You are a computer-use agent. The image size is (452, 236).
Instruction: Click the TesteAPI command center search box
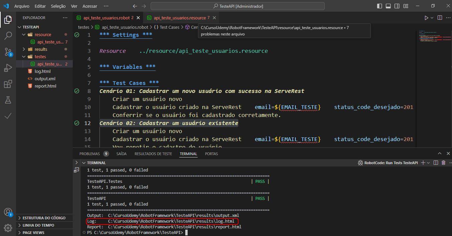coord(238,6)
